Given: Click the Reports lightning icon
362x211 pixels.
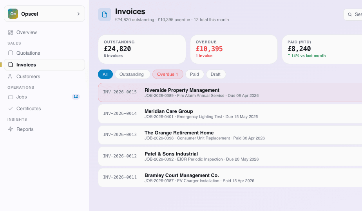Looking at the screenshot, I should coord(11,129).
